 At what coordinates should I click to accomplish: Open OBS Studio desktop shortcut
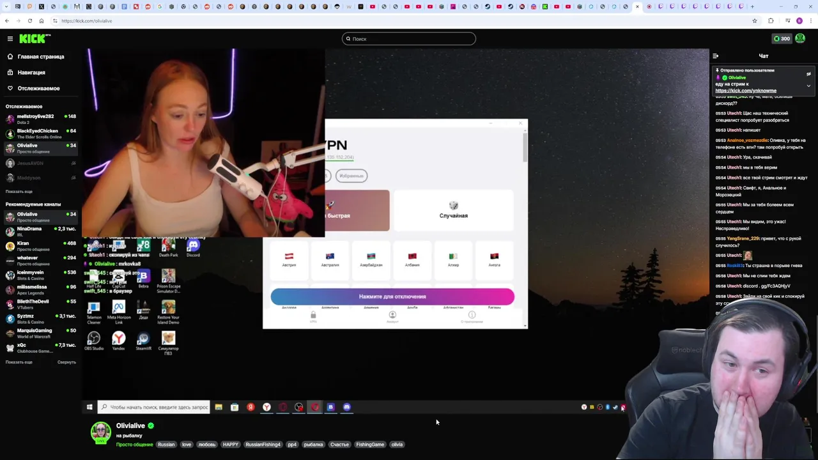click(x=94, y=341)
